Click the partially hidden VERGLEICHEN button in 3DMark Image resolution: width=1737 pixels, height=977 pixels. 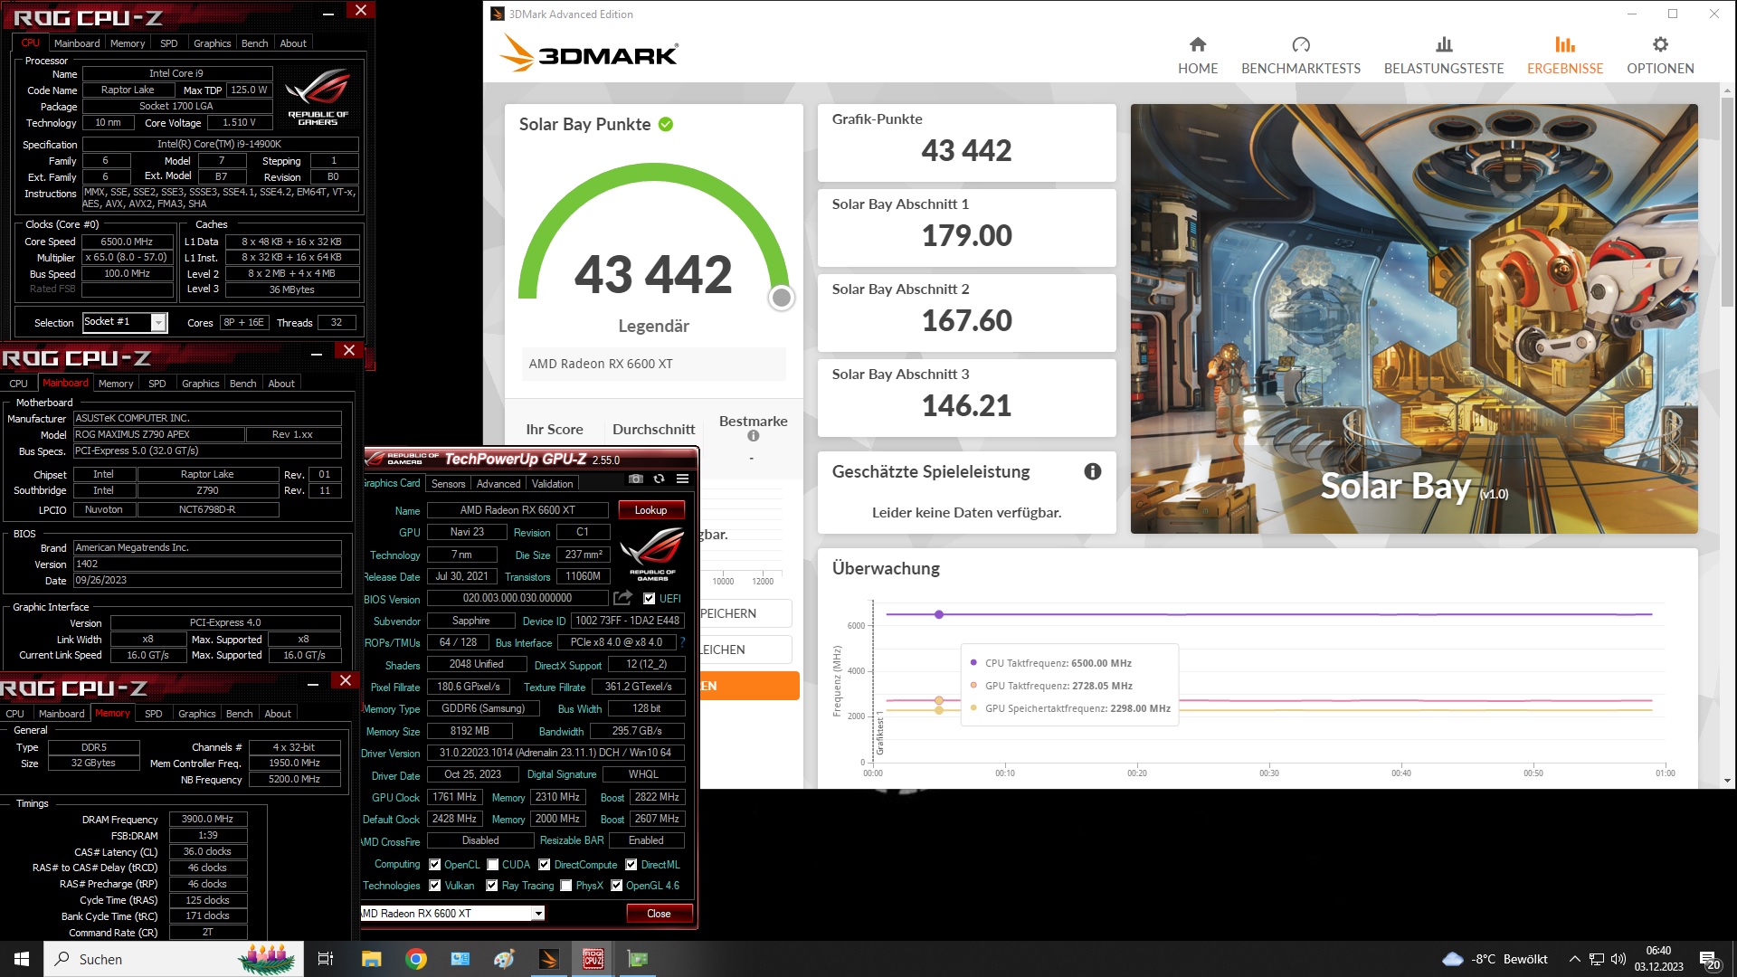coord(745,650)
